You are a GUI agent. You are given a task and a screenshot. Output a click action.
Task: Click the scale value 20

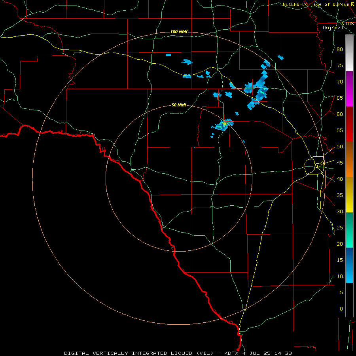340,244
